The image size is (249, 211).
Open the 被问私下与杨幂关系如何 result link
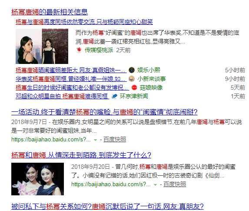pyautogui.click(x=107, y=206)
